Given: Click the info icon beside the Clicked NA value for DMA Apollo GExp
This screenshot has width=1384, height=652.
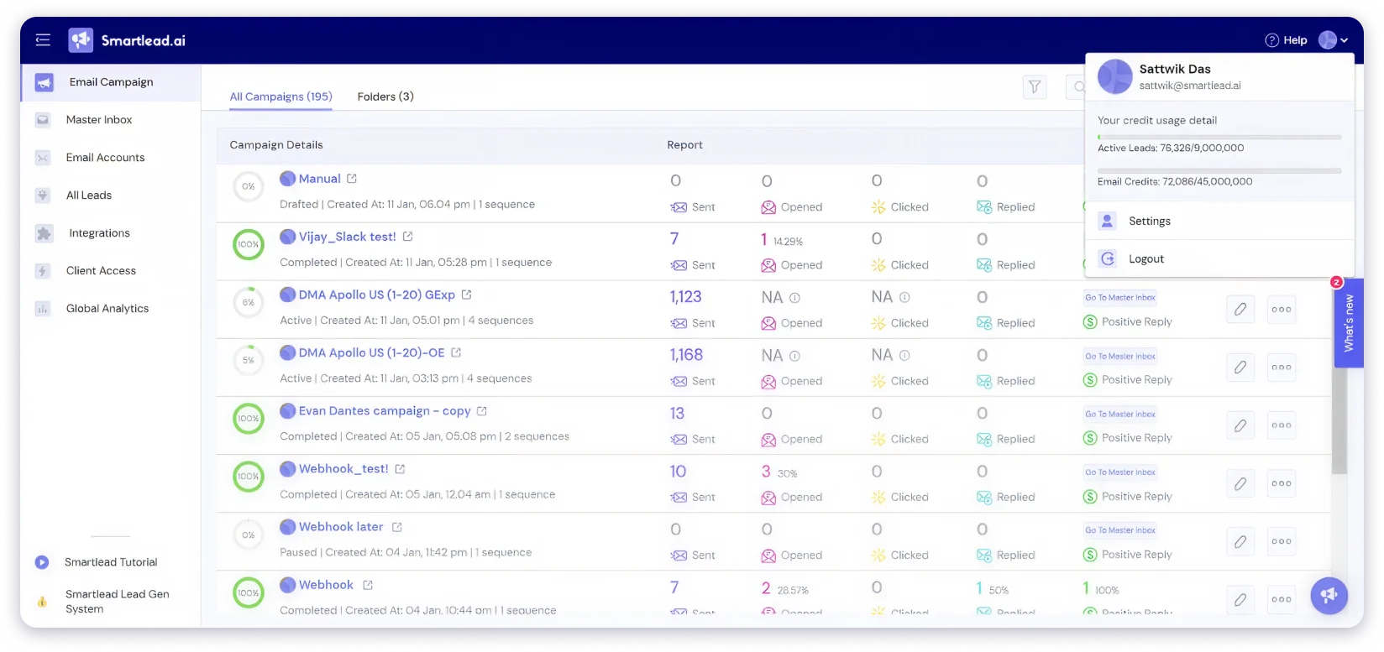Looking at the screenshot, I should point(904,297).
